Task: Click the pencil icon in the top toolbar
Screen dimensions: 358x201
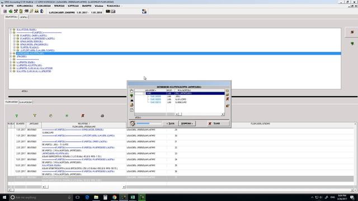Action: (x=31, y=11)
